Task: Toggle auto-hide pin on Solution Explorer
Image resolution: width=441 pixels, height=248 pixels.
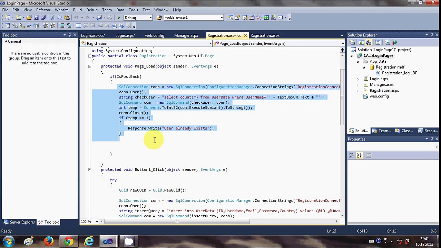Action: click(431, 35)
